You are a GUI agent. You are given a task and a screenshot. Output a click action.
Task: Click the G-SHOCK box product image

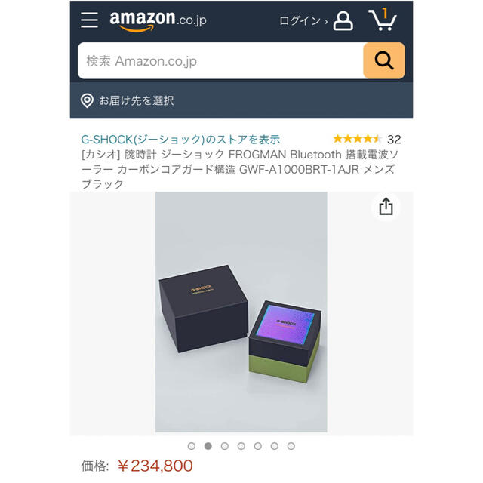pos(241,312)
